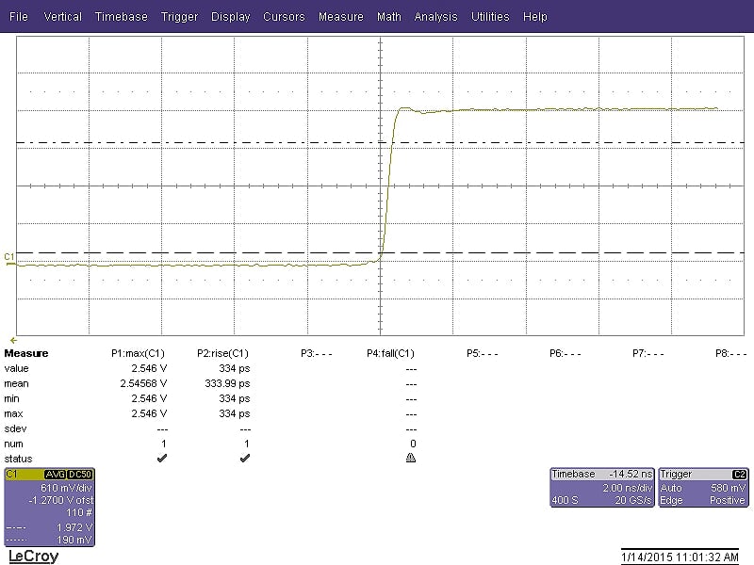Image resolution: width=754 pixels, height=565 pixels.
Task: Click the P2 status checkmark icon
Action: 245,458
